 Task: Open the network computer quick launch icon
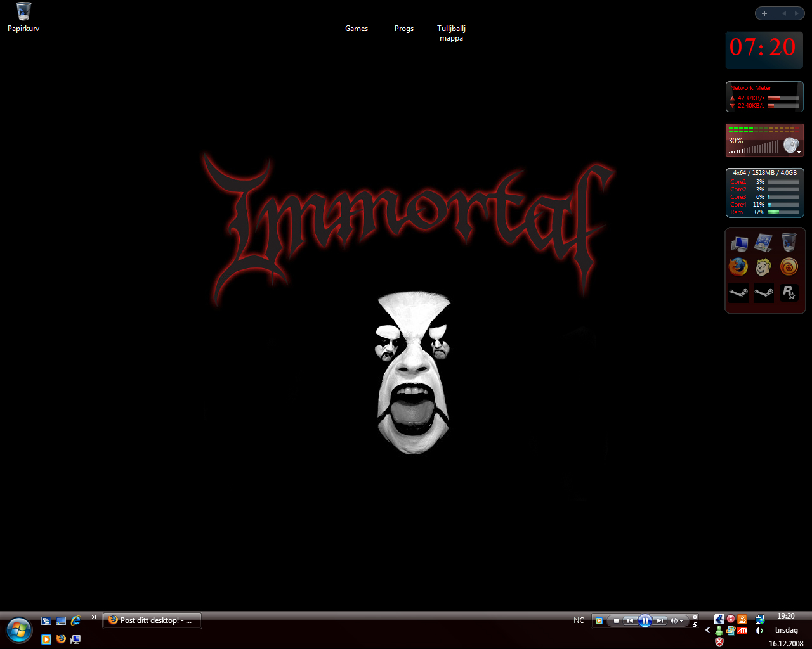(x=75, y=639)
